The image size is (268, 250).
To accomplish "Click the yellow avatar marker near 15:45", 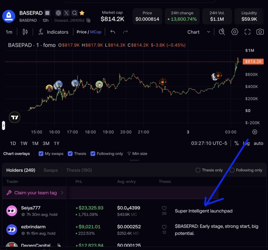I will click(x=49, y=88).
